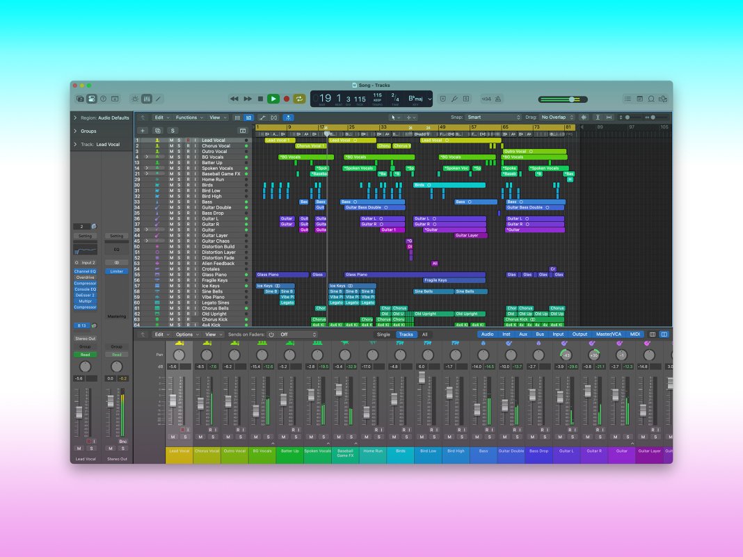Open the Drag No Overlap dropdown
743x557 pixels.
coord(555,117)
